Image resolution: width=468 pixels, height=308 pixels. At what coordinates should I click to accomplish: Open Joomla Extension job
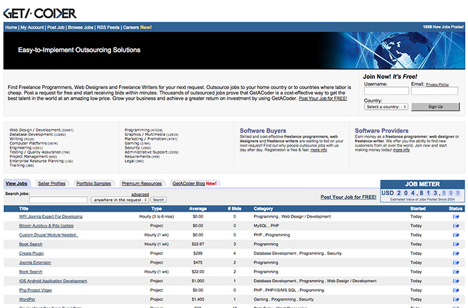pyautogui.click(x=35, y=262)
